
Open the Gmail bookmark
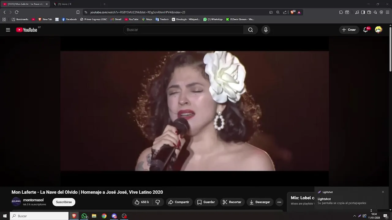[116, 19]
